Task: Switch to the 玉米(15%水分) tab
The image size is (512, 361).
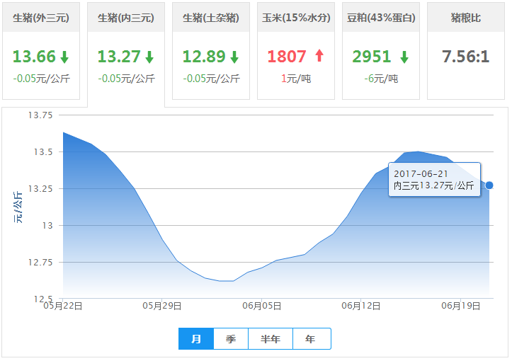Action: 296,18
